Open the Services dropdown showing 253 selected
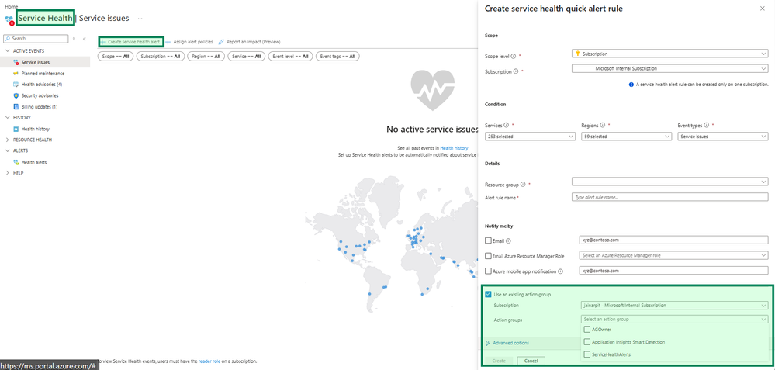Image resolution: width=775 pixels, height=370 pixels. tap(530, 137)
